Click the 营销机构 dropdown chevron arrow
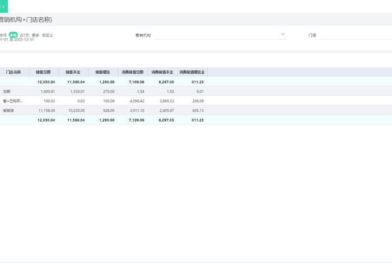The image size is (392, 263). click(283, 34)
